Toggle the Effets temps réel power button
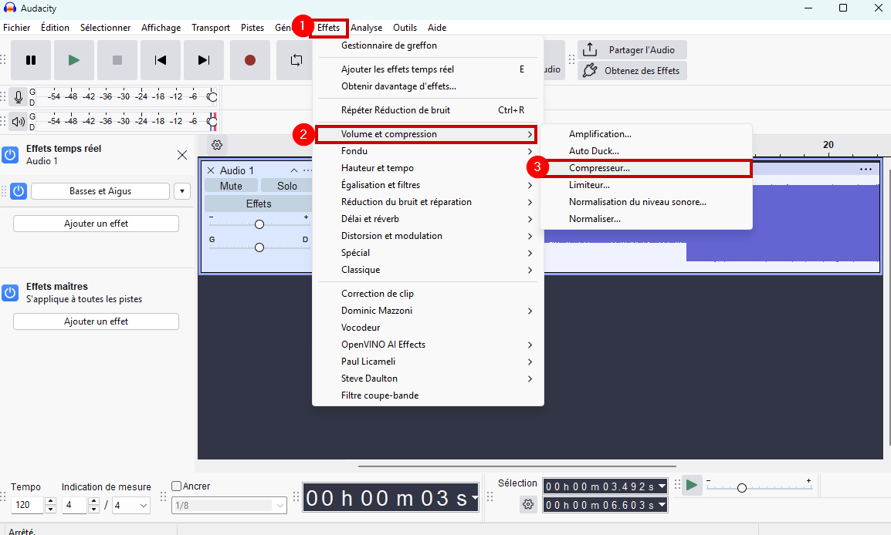The width and height of the screenshot is (891, 535). pyautogui.click(x=10, y=155)
